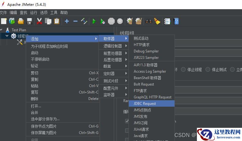Open the 运行 menu
The height and width of the screenshot is (141, 242).
[33, 13]
